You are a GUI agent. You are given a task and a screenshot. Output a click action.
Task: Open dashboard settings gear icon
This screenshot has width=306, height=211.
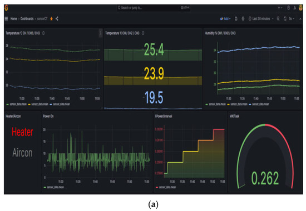[243, 19]
